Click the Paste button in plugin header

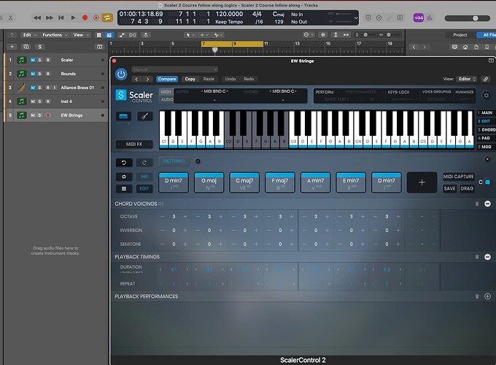click(209, 79)
